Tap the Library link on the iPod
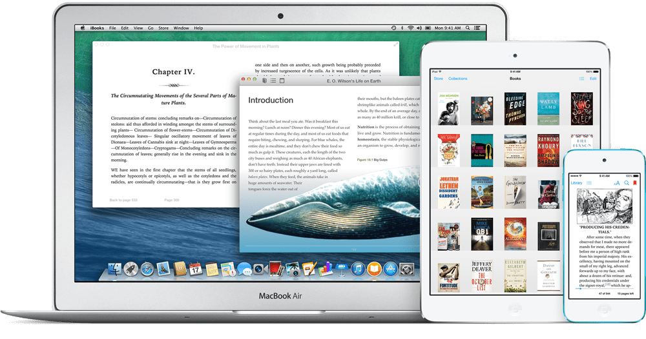 (576, 183)
